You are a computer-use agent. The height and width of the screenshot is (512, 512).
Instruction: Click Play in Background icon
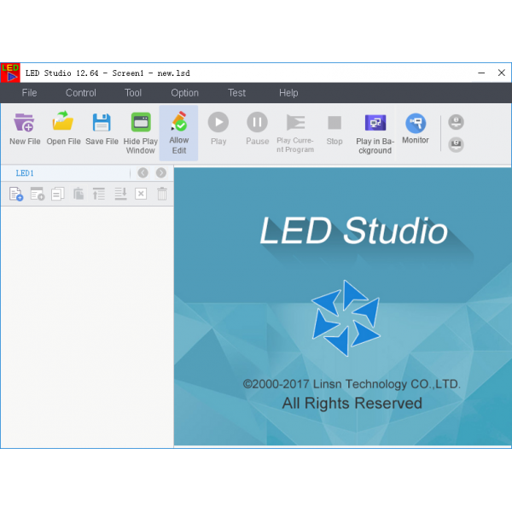coord(375,134)
